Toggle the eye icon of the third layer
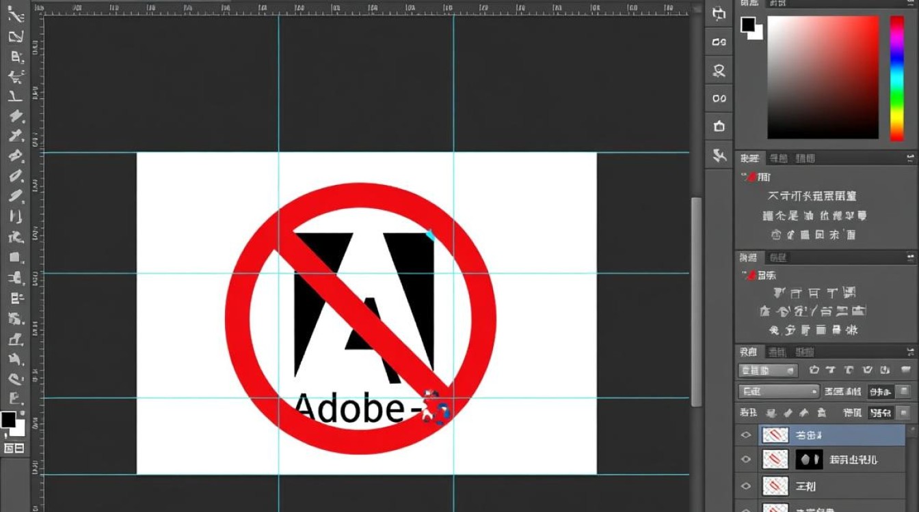 coord(746,486)
